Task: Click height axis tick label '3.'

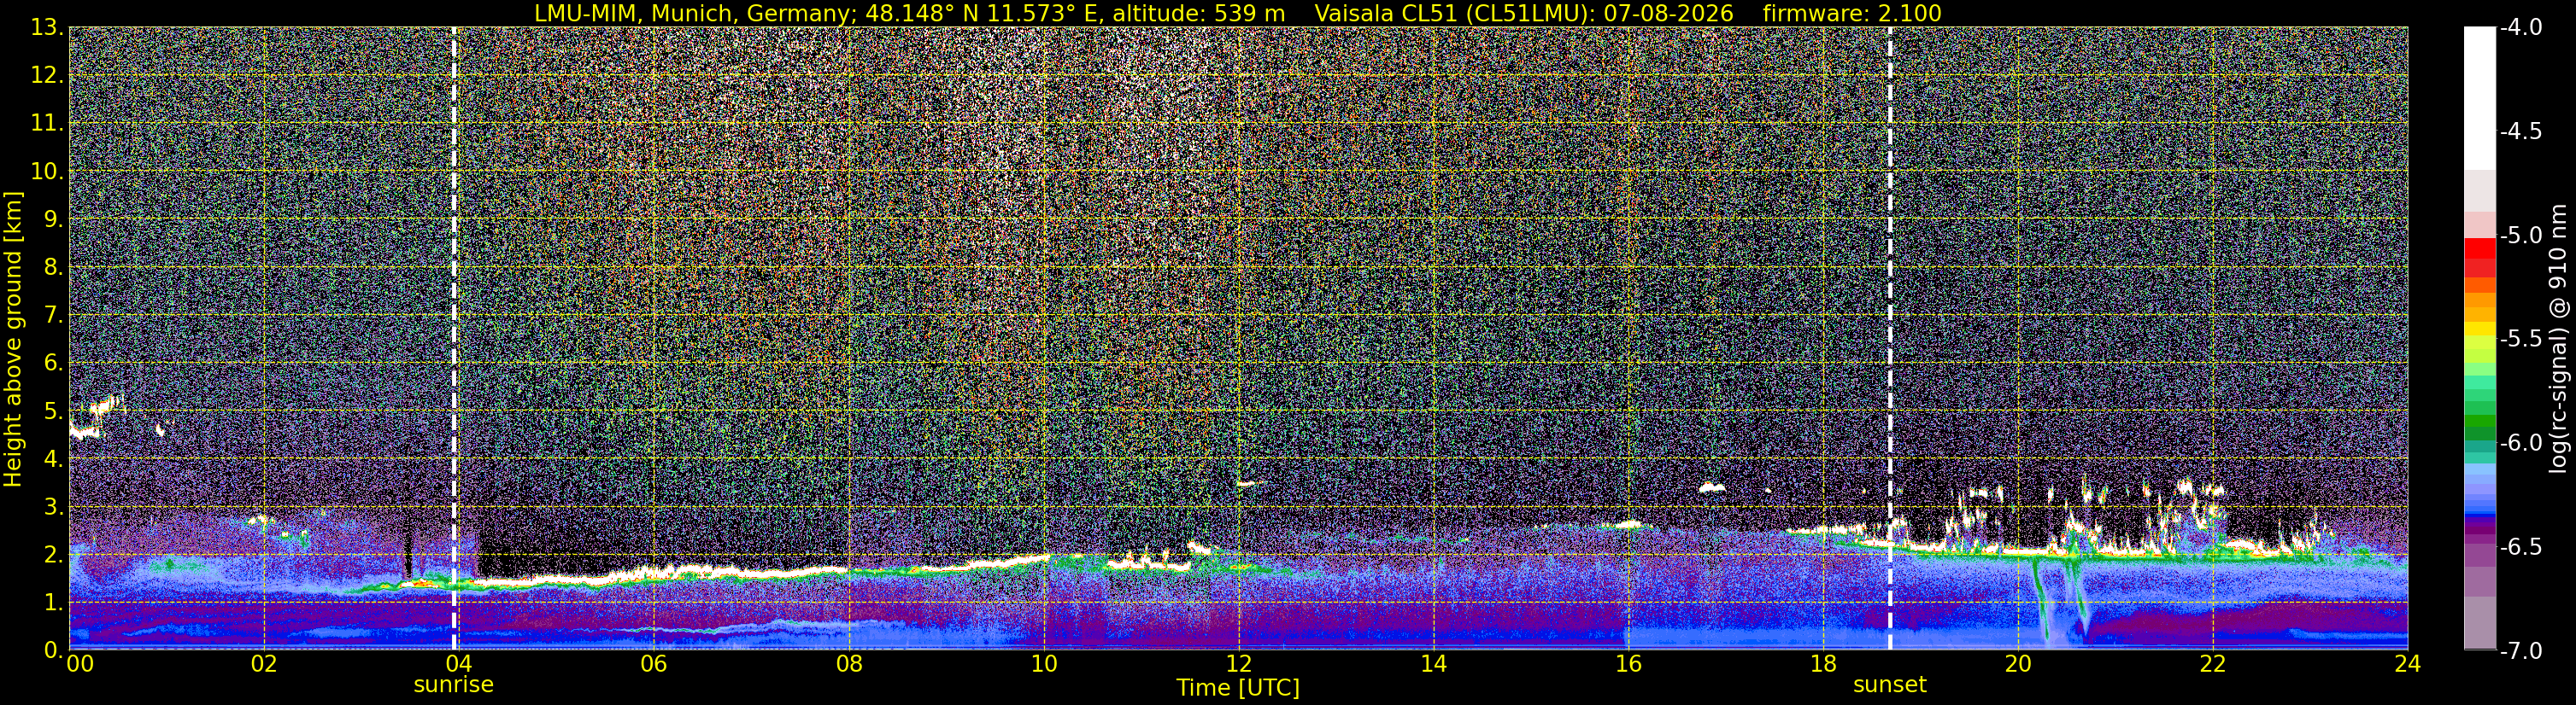Action: (x=52, y=506)
